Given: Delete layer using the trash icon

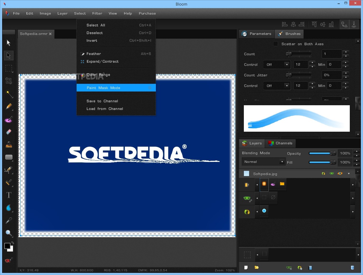Looking at the screenshot, I should pos(352,268).
